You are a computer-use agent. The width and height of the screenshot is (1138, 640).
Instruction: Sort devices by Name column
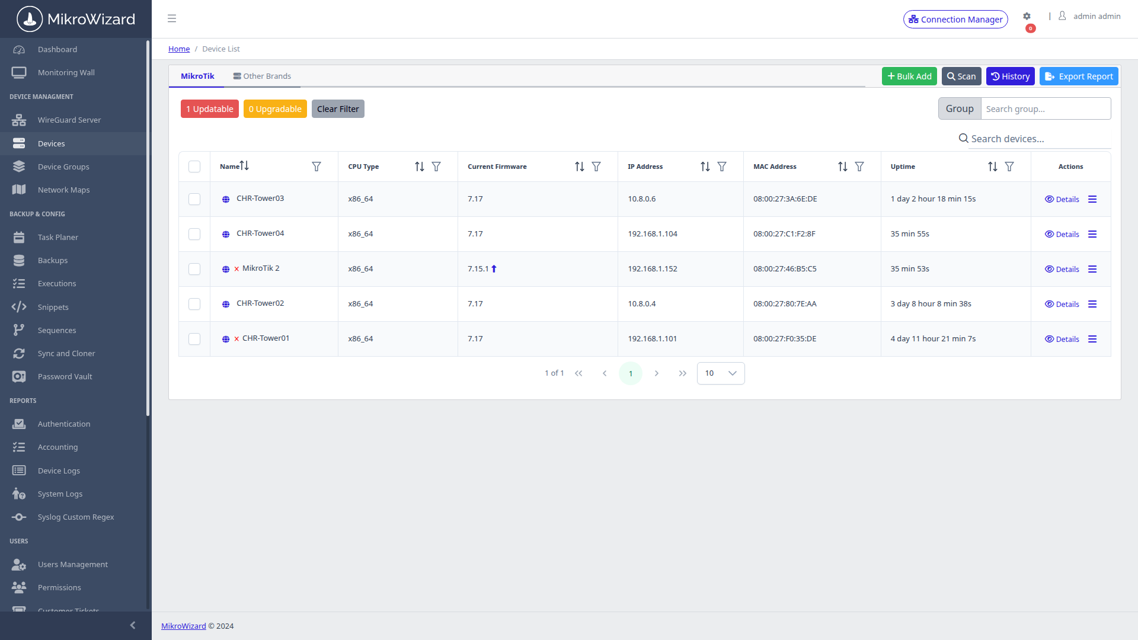[x=244, y=166]
